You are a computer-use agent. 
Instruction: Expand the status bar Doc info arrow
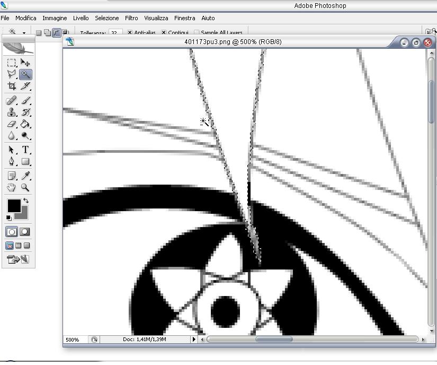194,340
